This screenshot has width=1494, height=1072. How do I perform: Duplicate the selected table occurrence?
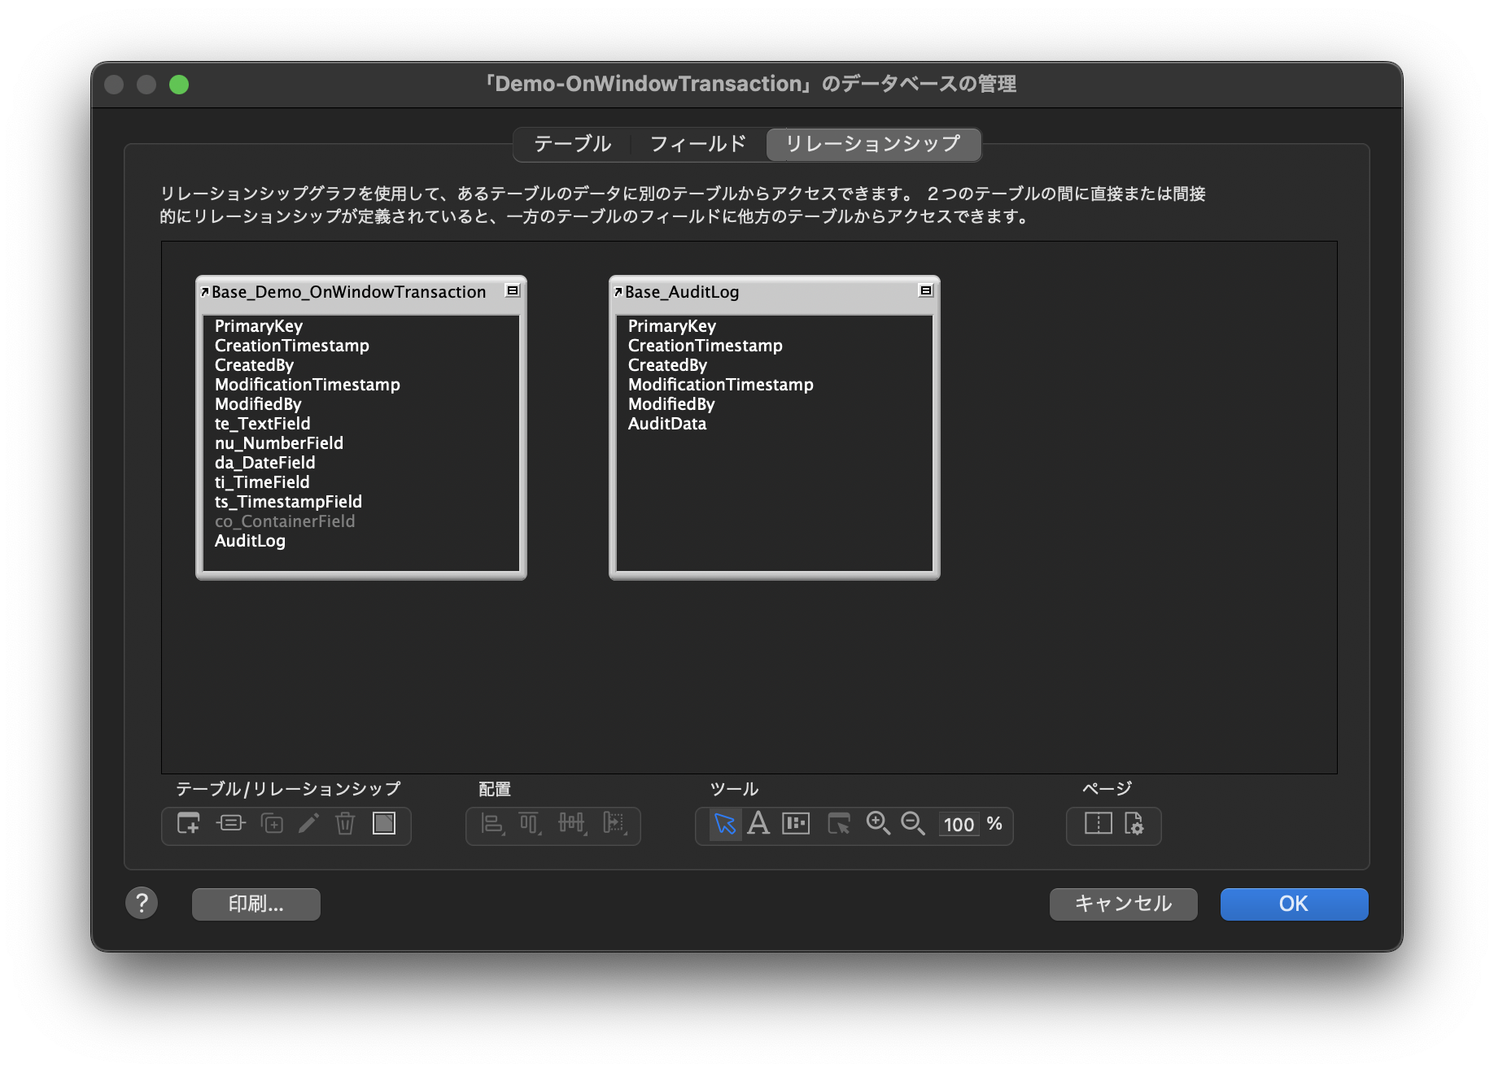(273, 825)
